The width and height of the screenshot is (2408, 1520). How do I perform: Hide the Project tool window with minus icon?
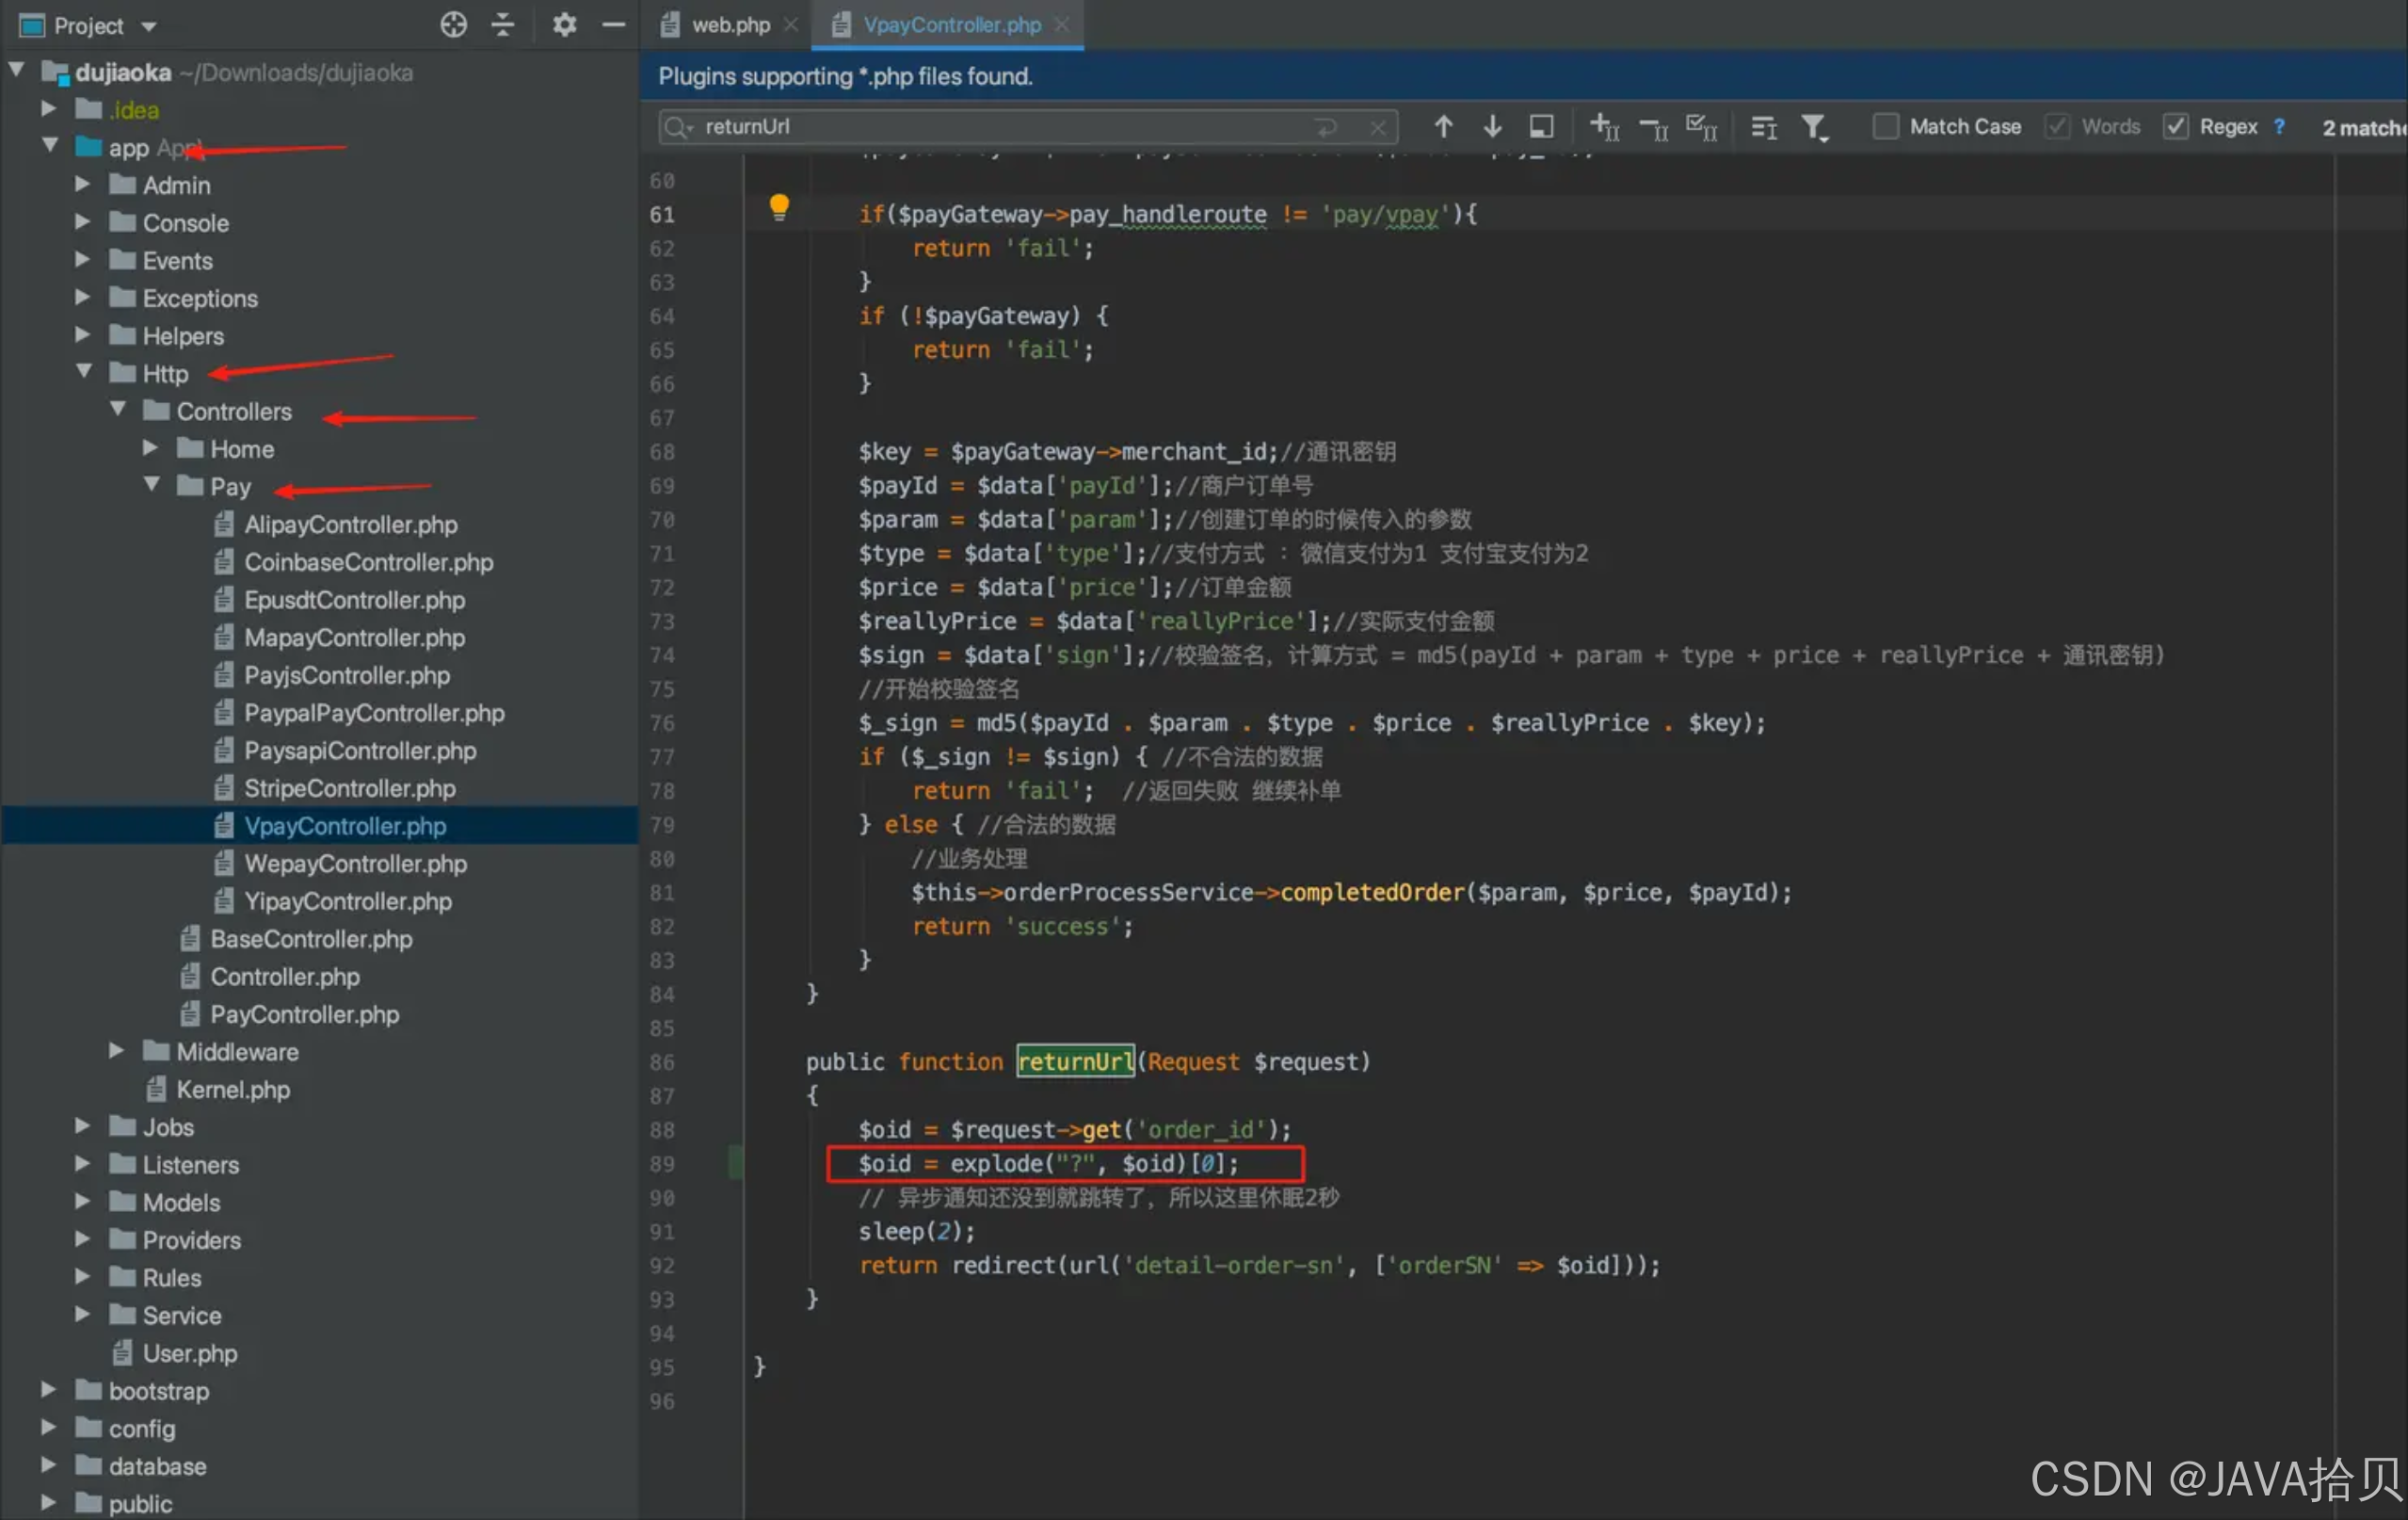[613, 25]
